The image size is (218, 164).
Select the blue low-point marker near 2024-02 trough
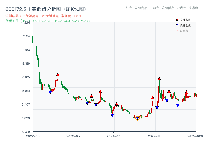(x=112, y=116)
